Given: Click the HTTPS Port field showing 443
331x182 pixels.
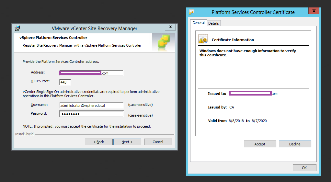Looking at the screenshot, I should (65, 82).
